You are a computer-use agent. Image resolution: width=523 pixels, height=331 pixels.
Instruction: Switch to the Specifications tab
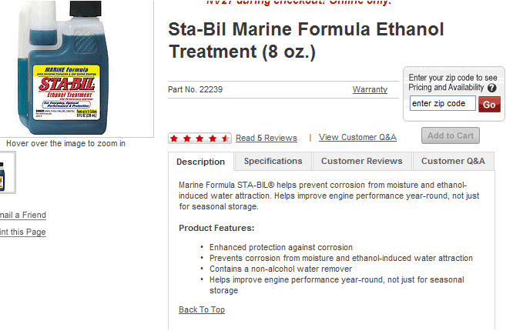pyautogui.click(x=273, y=161)
